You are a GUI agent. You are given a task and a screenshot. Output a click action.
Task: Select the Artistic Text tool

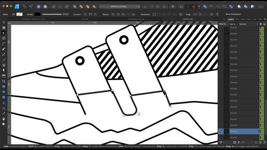pyautogui.click(x=4, y=108)
